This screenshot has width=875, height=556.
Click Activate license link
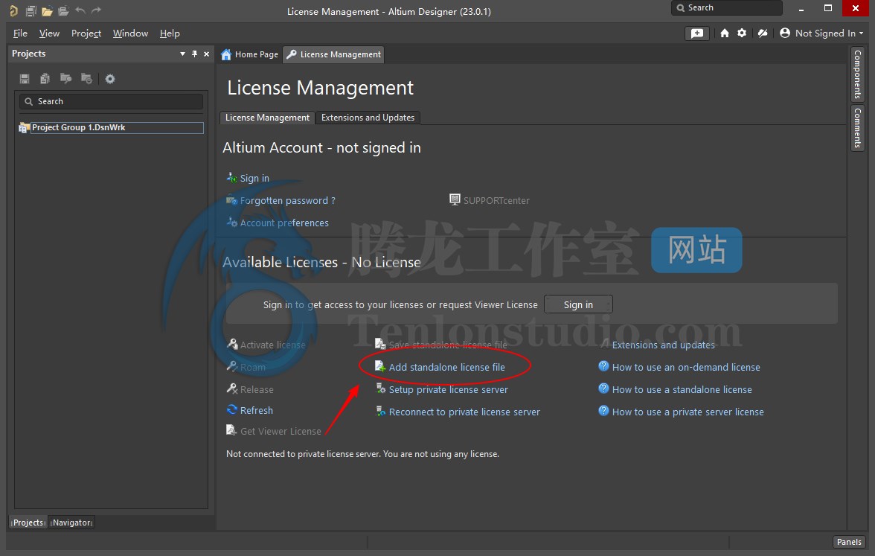273,345
